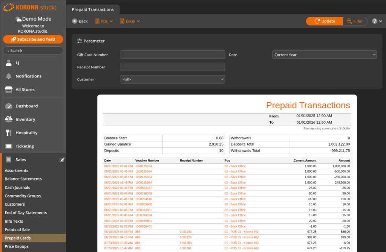Click the Inventory boxes icon
Screen dimensions: 386x252
(x=9, y=119)
